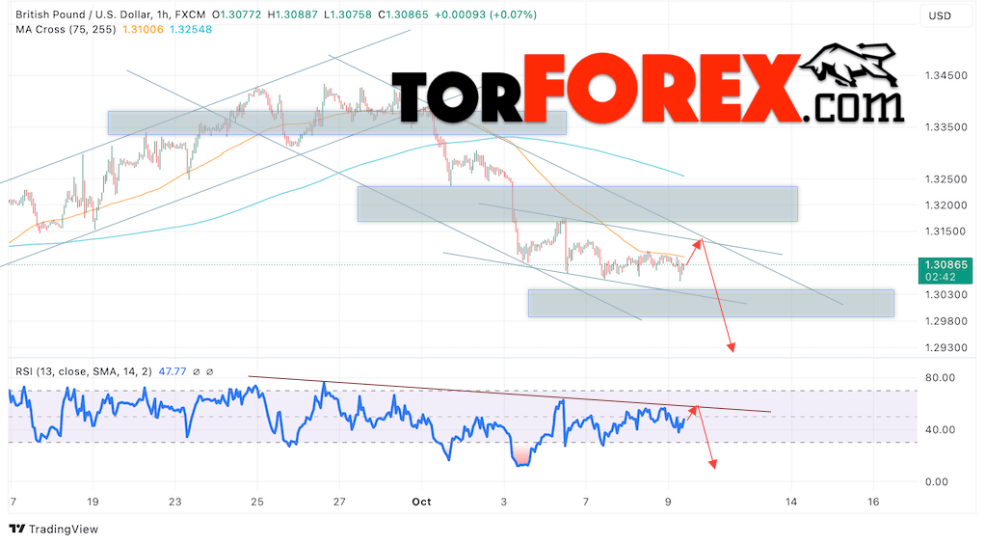
Task: Click date 14 on the time axis
Action: tap(791, 502)
